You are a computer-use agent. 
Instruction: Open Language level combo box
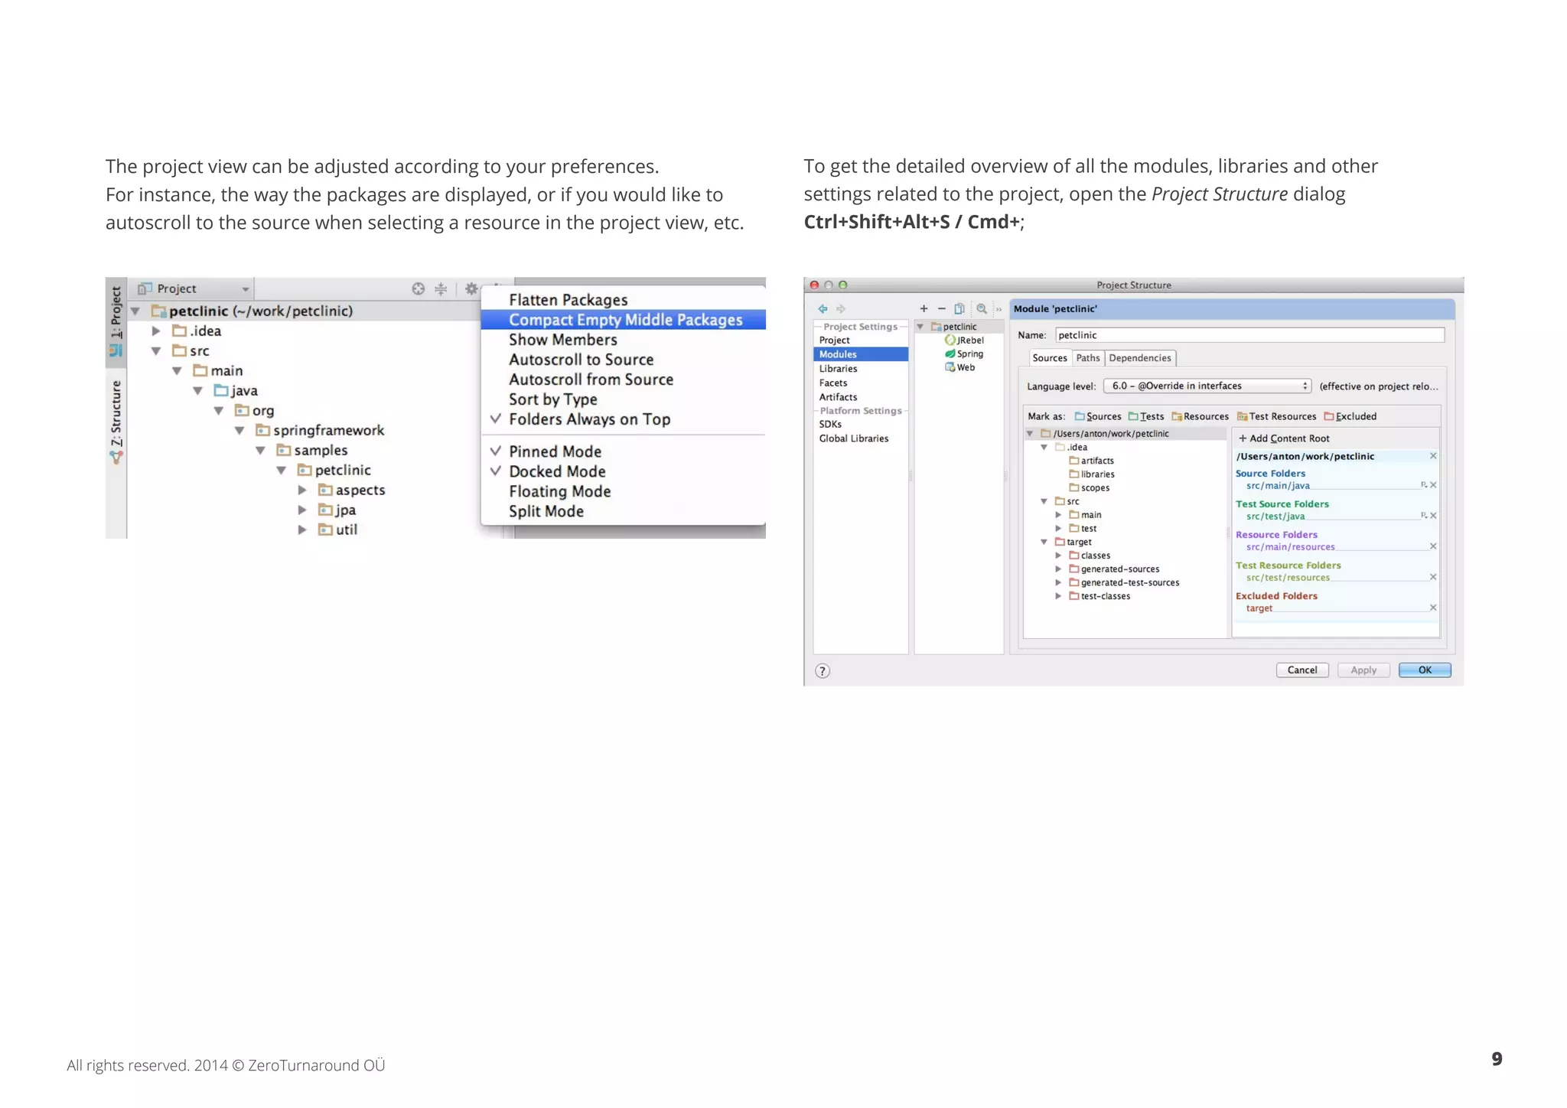[1207, 386]
